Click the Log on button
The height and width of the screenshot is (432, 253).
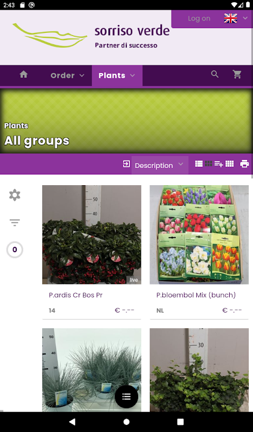click(x=199, y=18)
